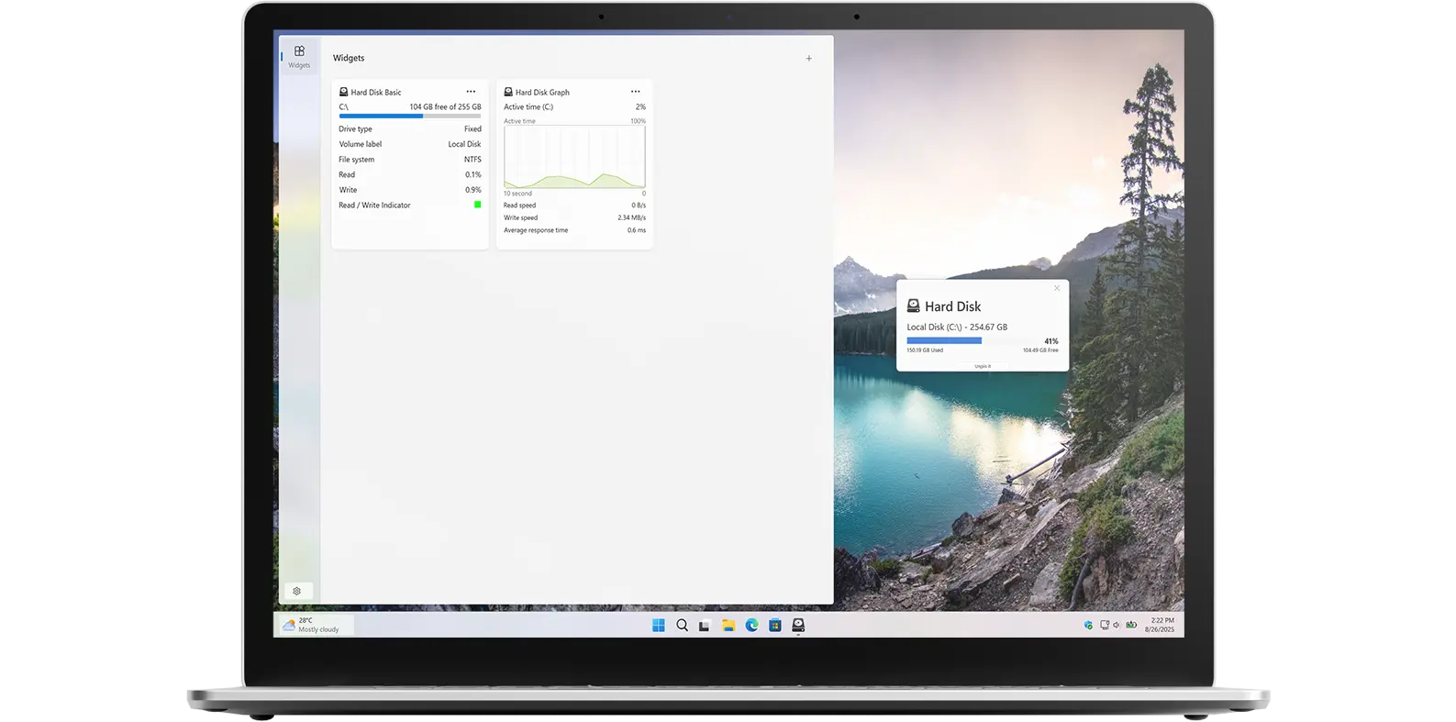Image resolution: width=1456 pixels, height=722 pixels.
Task: Click the '2.34 MB/s' write speed value
Action: [x=631, y=218]
